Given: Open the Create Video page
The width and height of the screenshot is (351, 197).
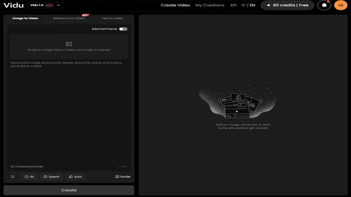Looking at the screenshot, I should click(x=175, y=5).
